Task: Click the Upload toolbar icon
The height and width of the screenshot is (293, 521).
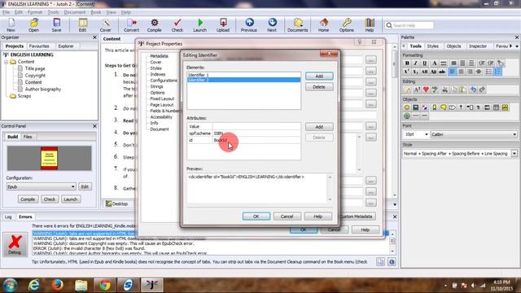Action: pos(223,25)
